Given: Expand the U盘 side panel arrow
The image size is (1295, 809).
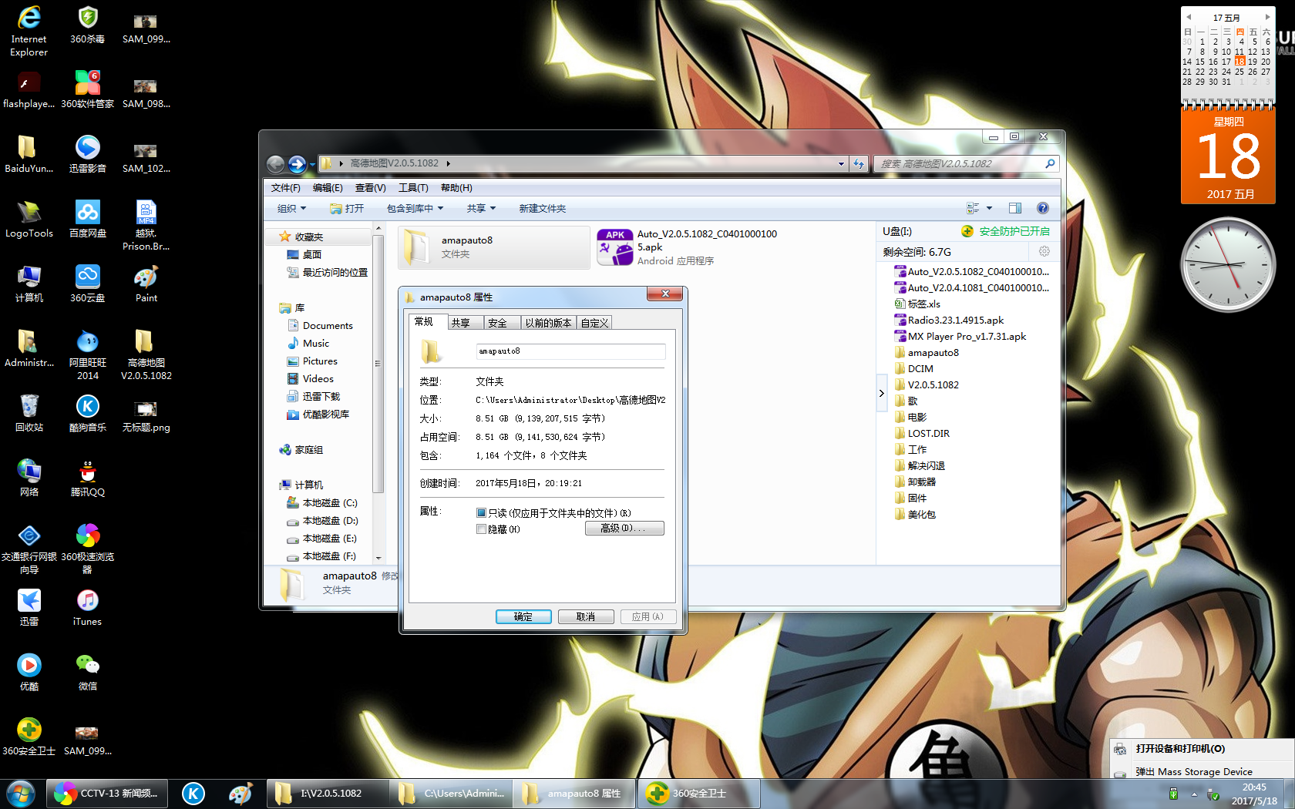Looking at the screenshot, I should 882,393.
